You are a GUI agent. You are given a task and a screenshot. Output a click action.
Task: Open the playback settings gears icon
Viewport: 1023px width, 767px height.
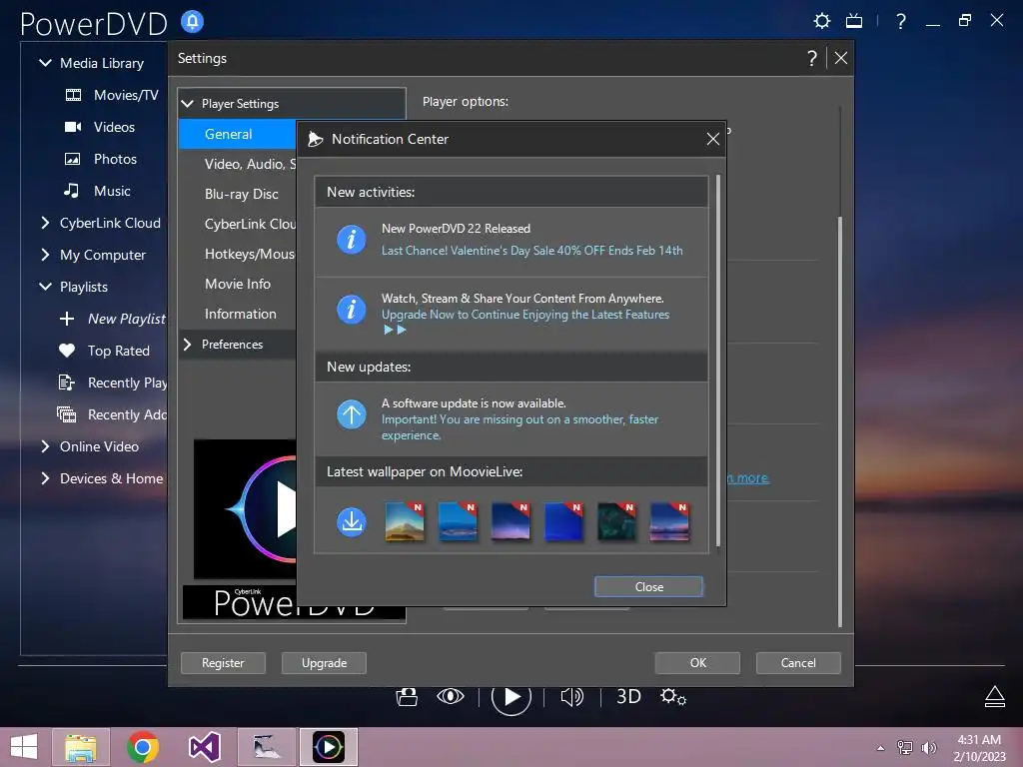673,696
